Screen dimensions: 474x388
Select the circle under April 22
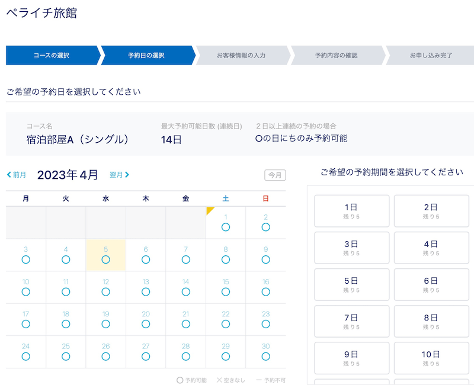pos(226,324)
